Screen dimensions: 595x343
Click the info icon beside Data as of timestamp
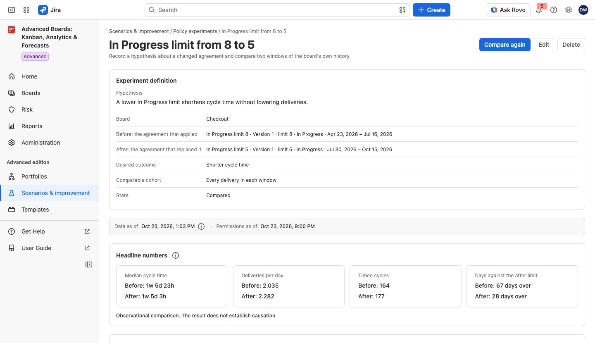201,226
